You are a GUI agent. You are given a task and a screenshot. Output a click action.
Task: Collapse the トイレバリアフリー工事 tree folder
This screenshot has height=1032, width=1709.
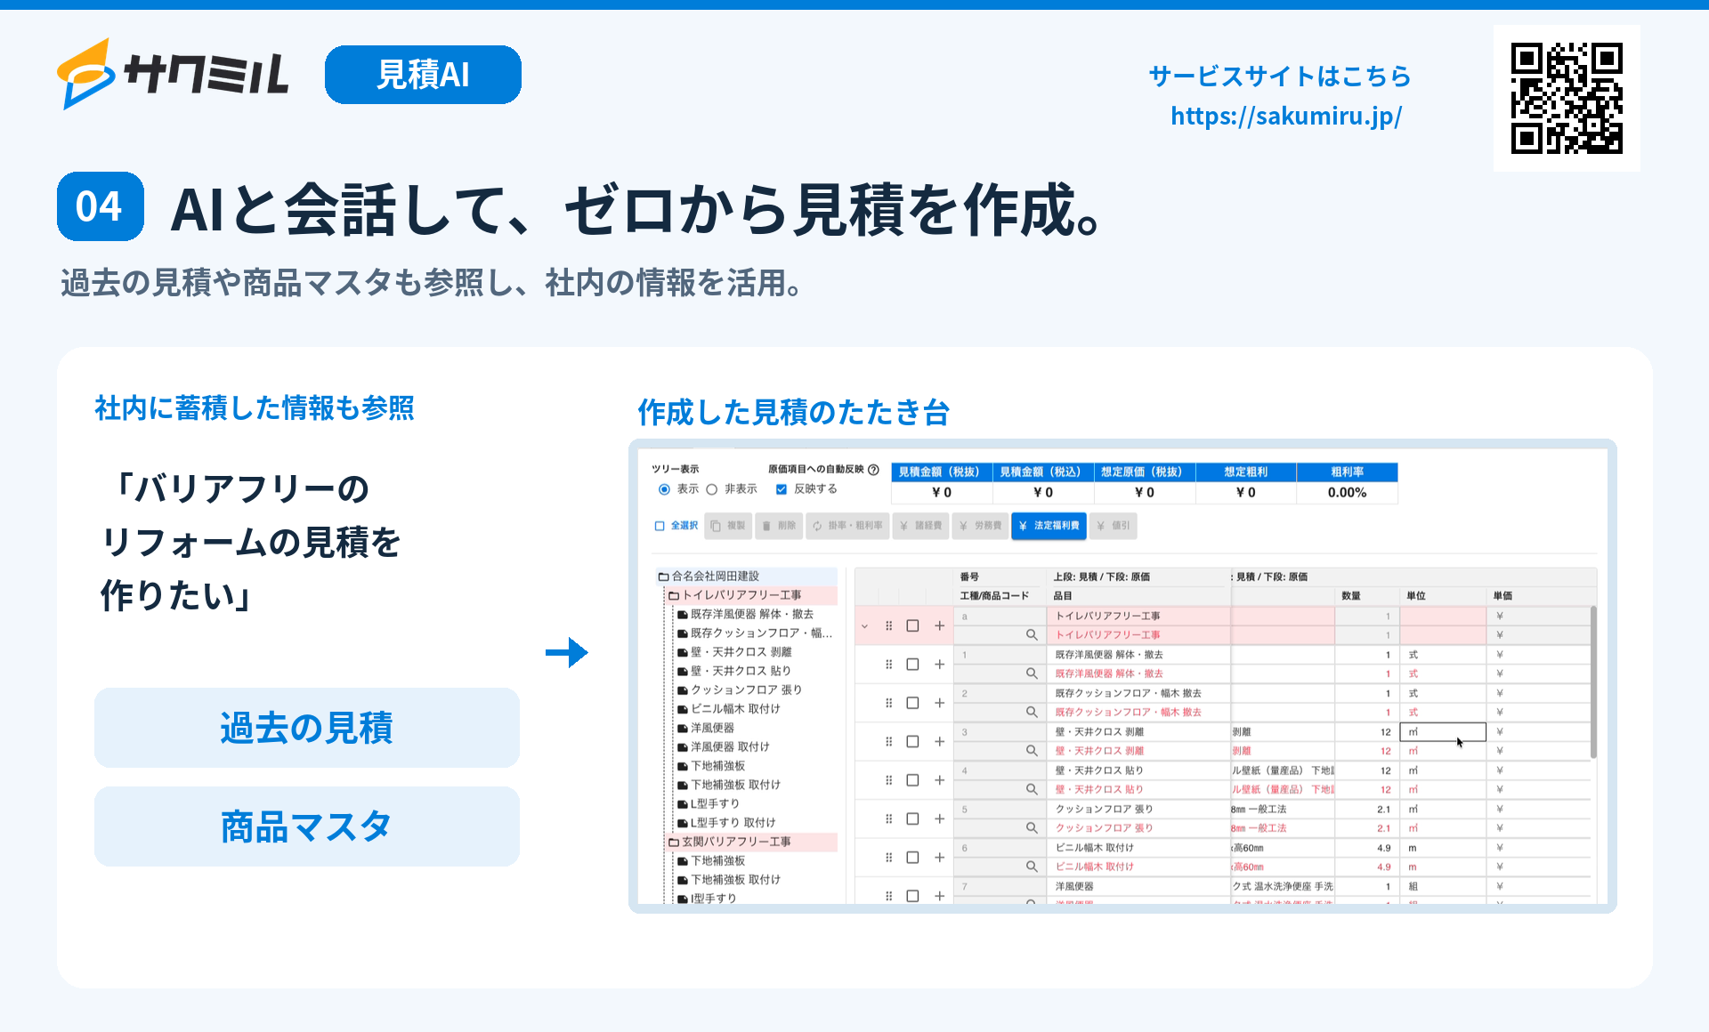pos(674,595)
